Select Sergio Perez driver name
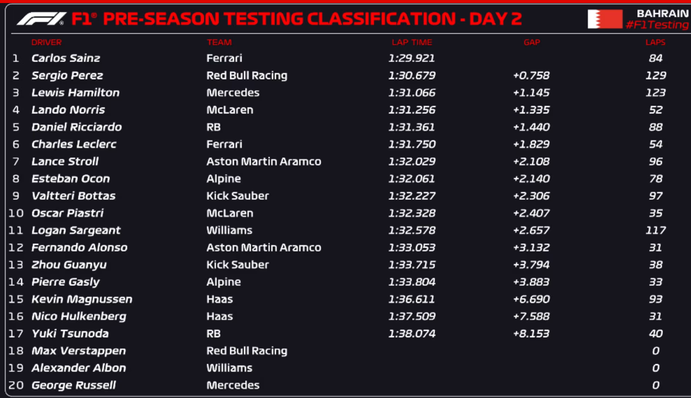691x398 pixels. (x=67, y=75)
